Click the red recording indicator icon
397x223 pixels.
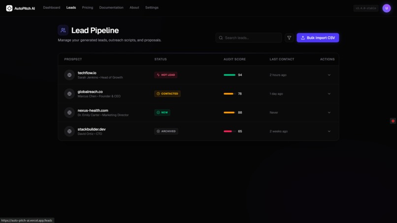393,121
